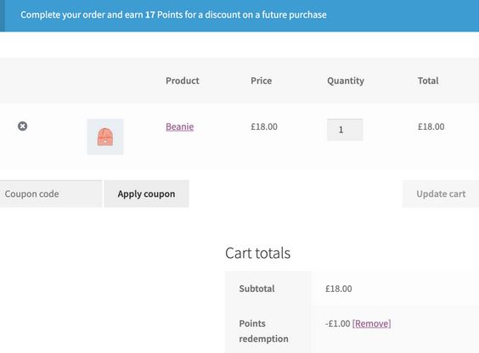Remove Beanie using the circled x icon
The width and height of the screenshot is (479, 353).
22,126
